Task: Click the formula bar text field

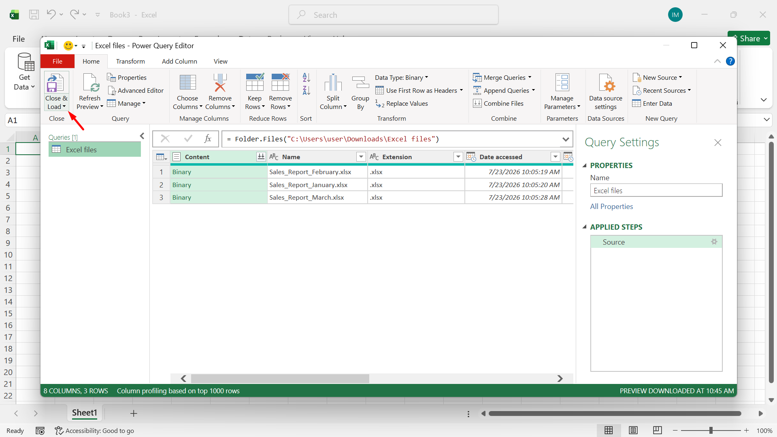Action: 391,139
